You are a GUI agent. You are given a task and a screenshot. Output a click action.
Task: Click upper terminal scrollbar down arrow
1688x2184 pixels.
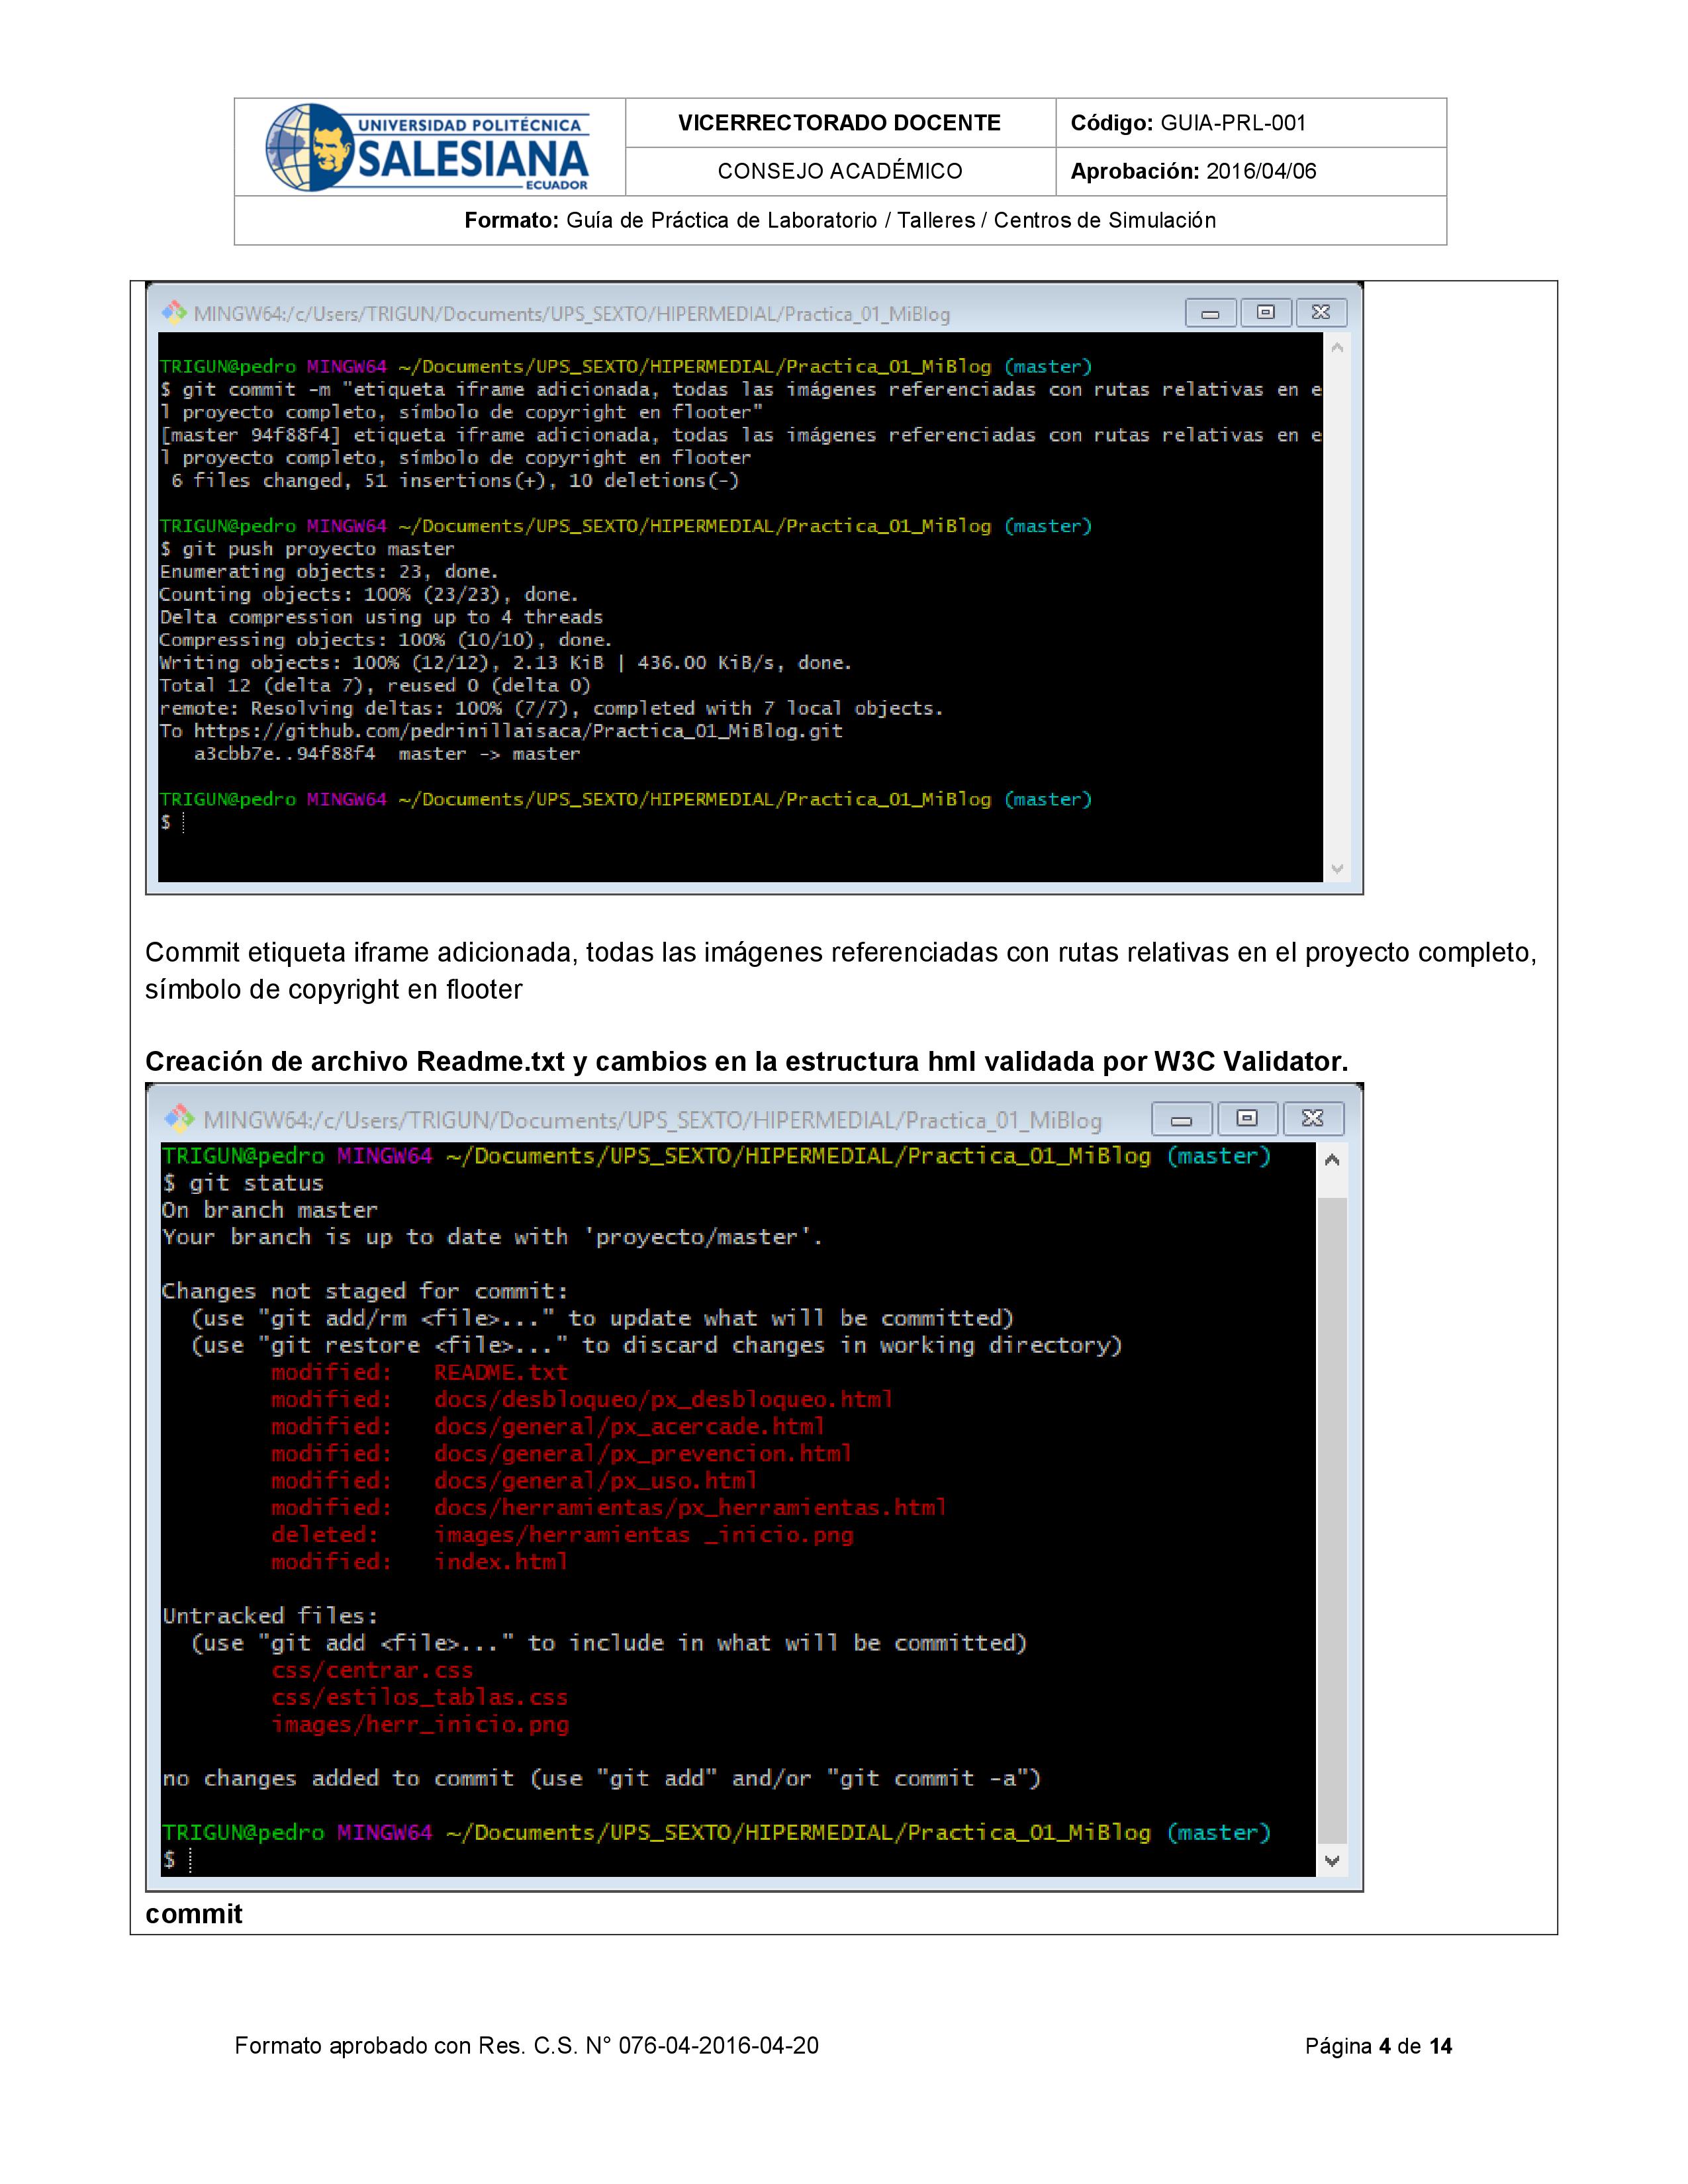pos(1336,869)
